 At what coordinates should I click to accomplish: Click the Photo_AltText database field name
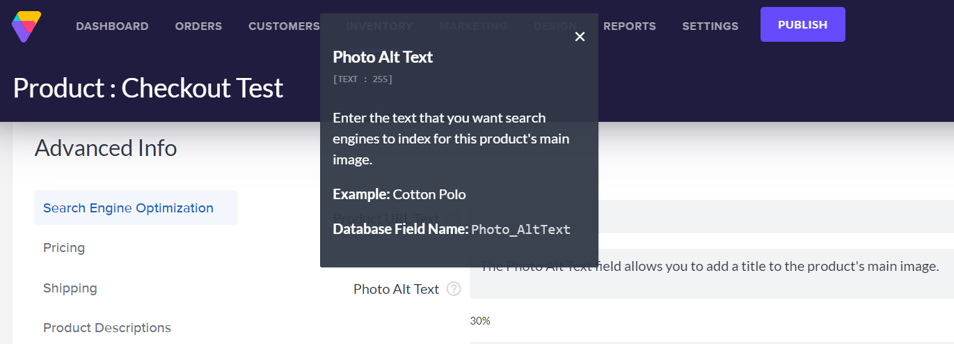(520, 230)
